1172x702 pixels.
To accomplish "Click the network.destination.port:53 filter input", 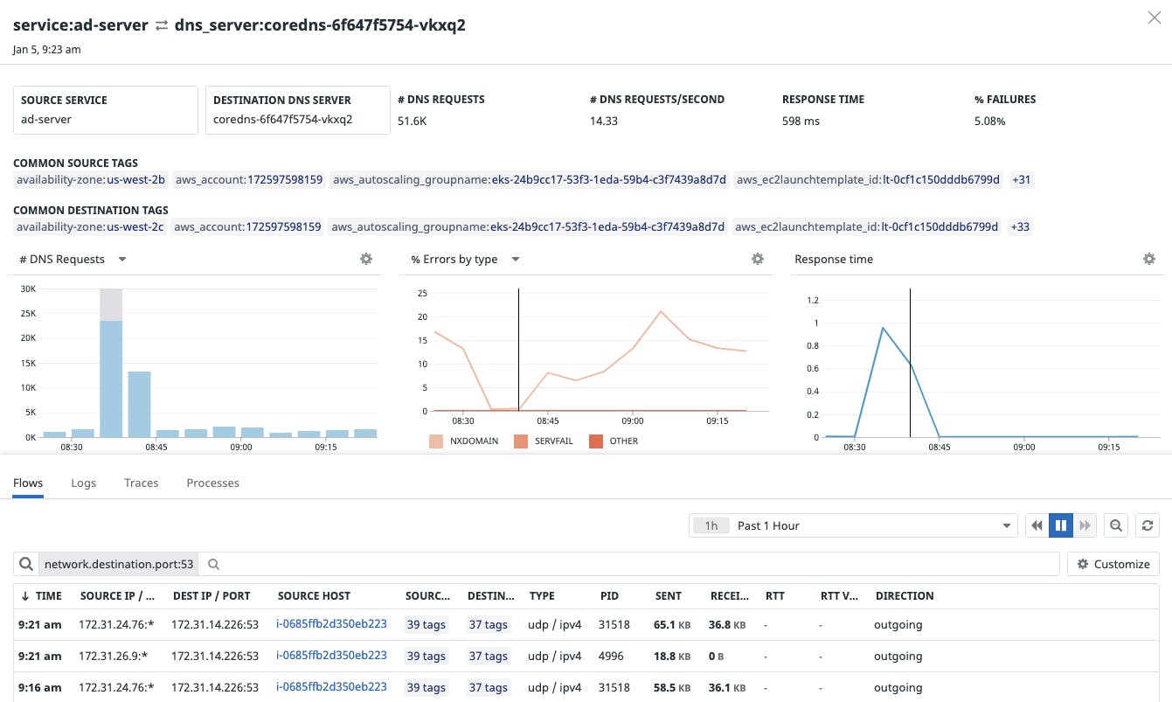I will click(118, 564).
